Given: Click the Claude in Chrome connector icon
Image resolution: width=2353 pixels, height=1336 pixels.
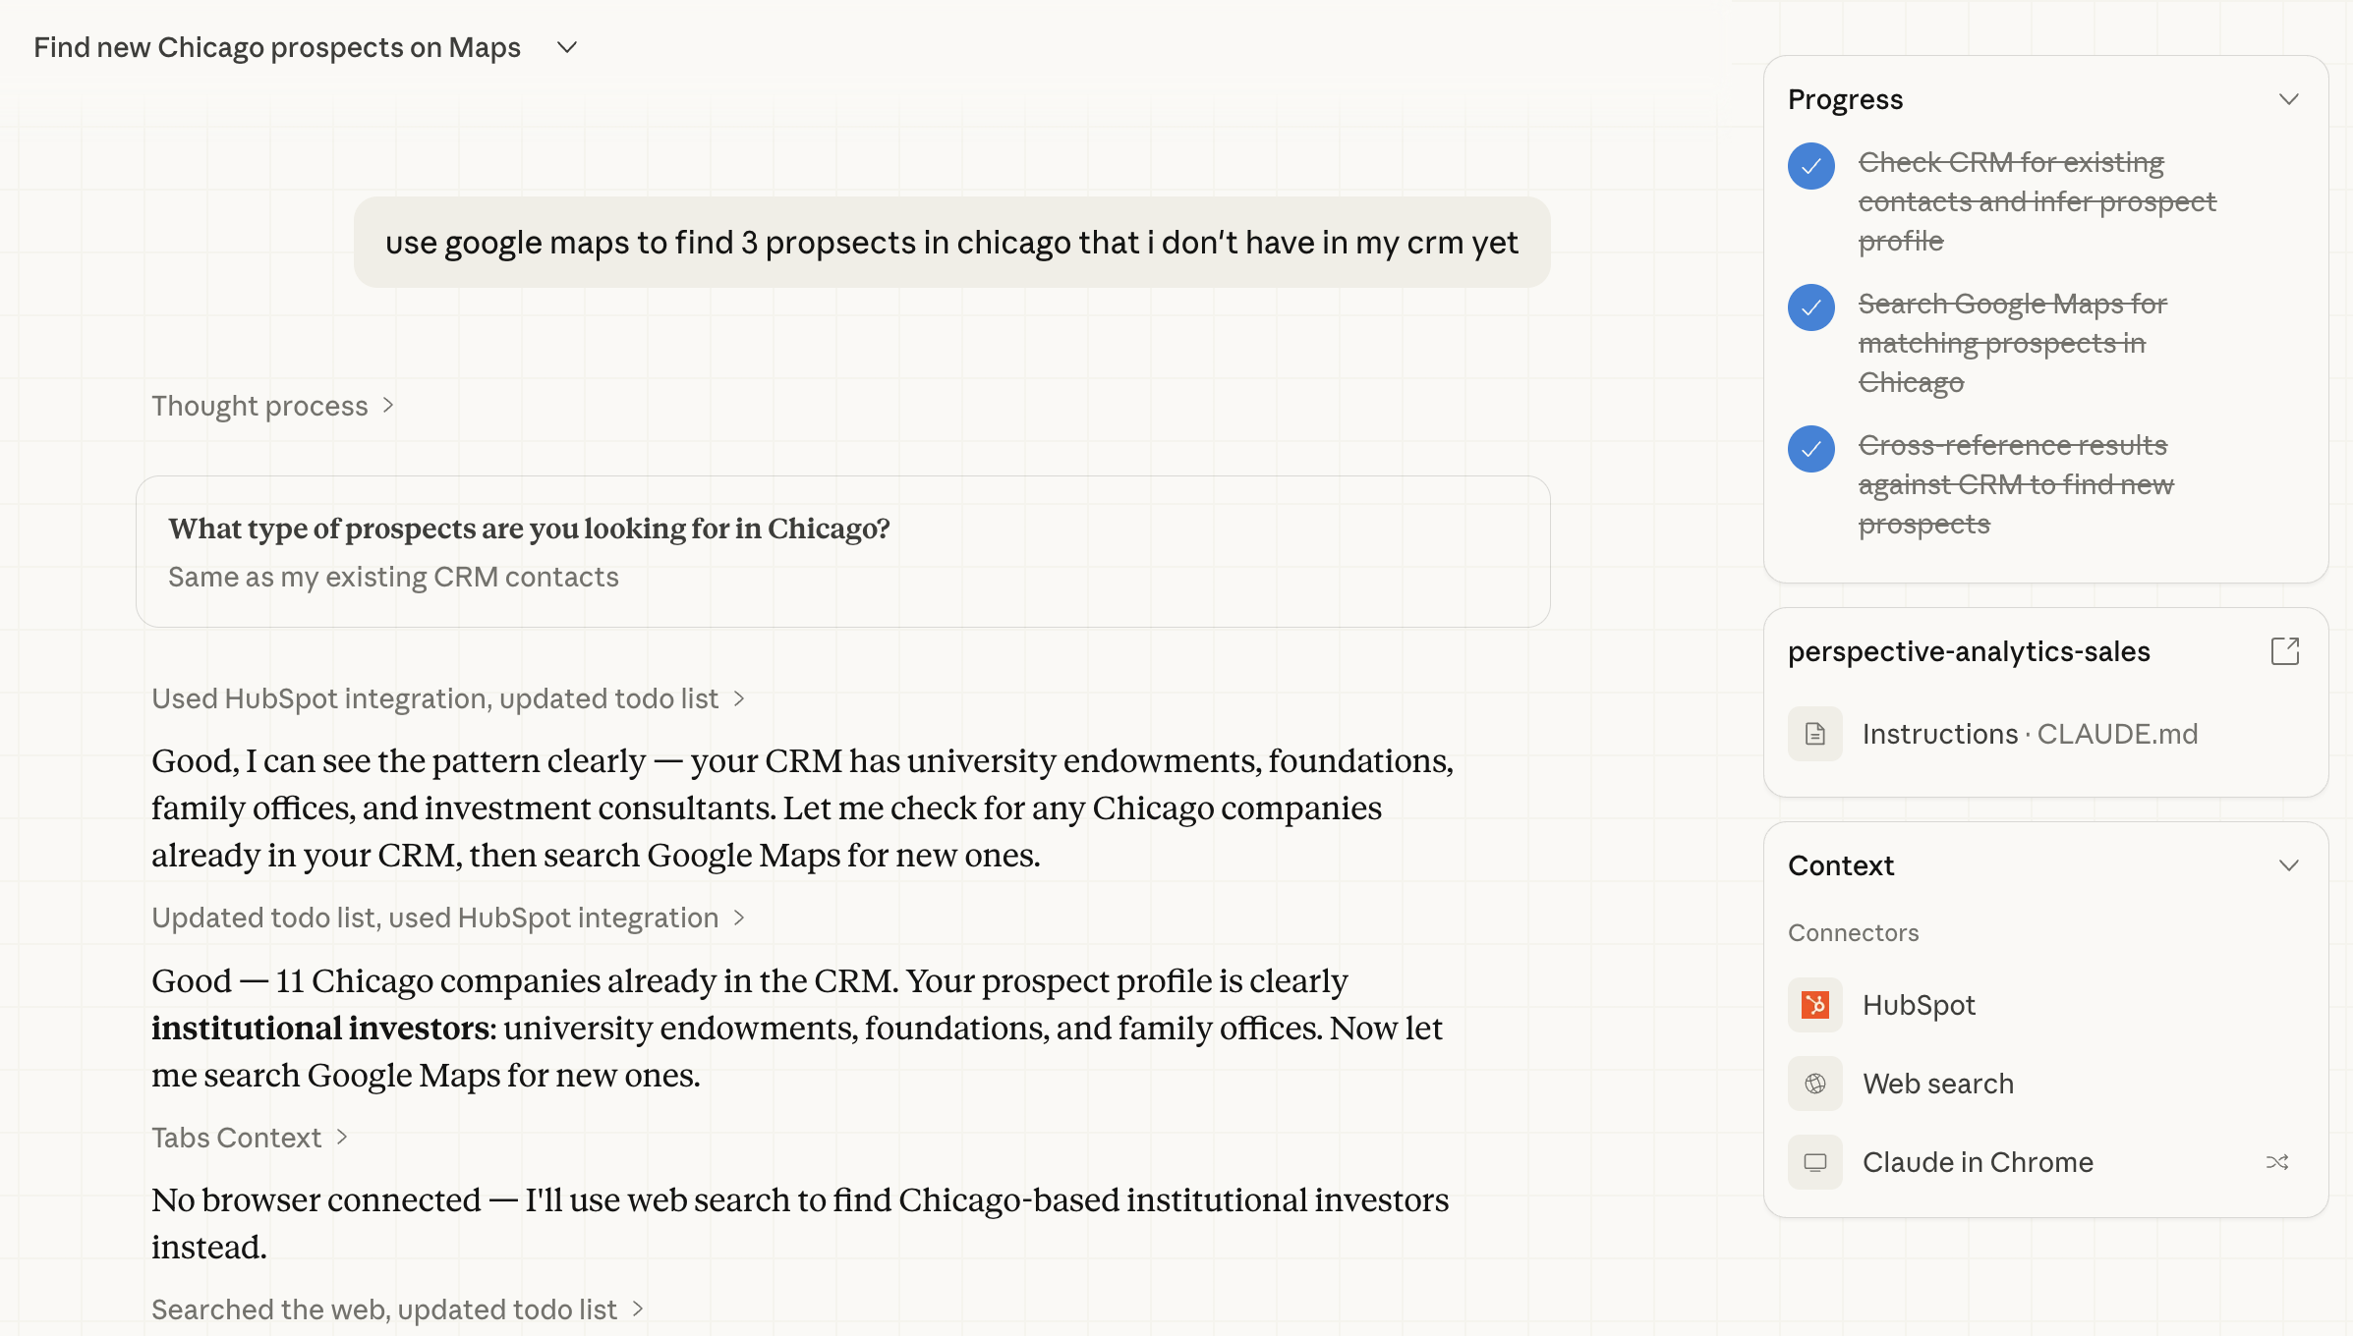Looking at the screenshot, I should pyautogui.click(x=1814, y=1161).
